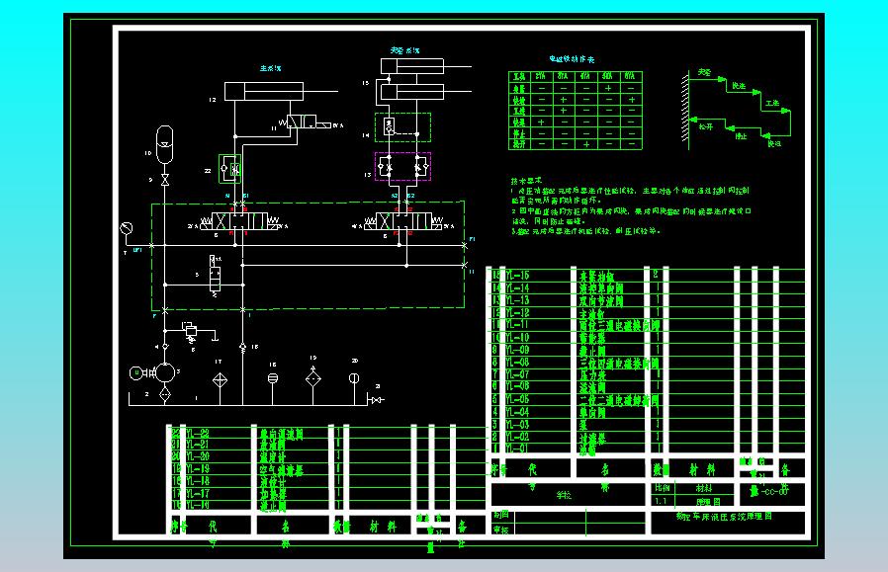Select the main system three-position four-way valve
888x572 pixels.
pos(239,221)
